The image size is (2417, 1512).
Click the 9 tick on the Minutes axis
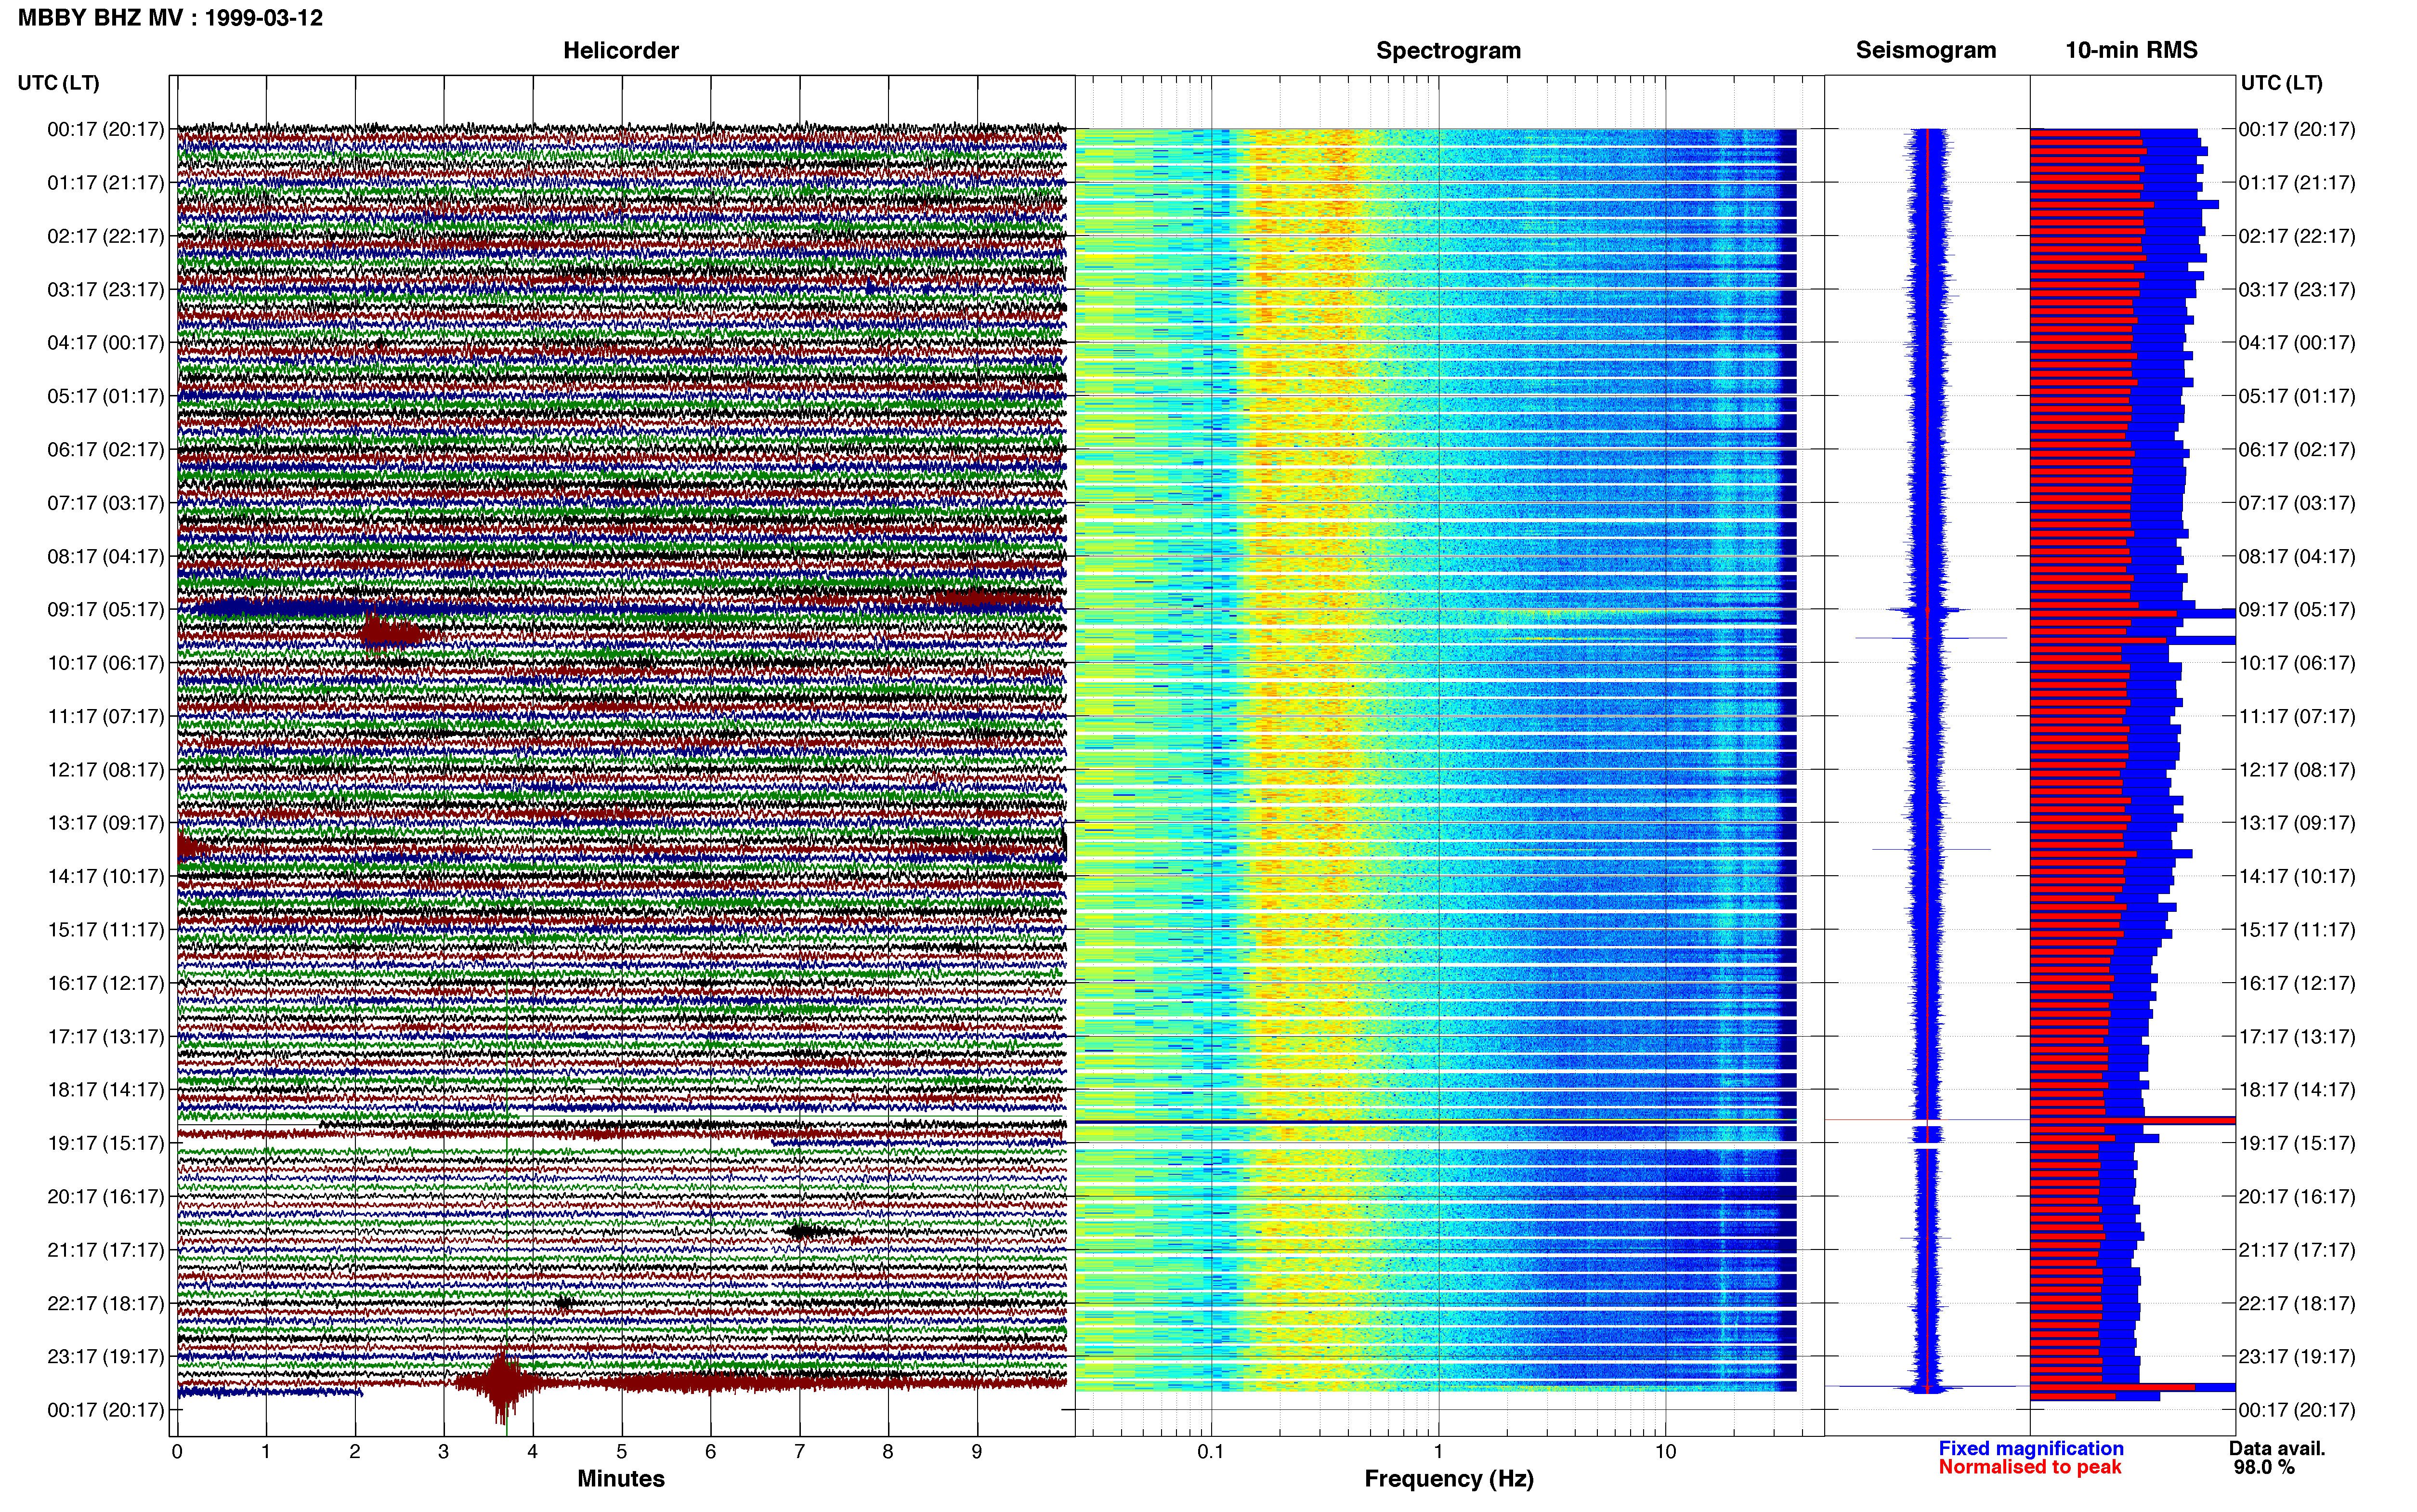(977, 1452)
